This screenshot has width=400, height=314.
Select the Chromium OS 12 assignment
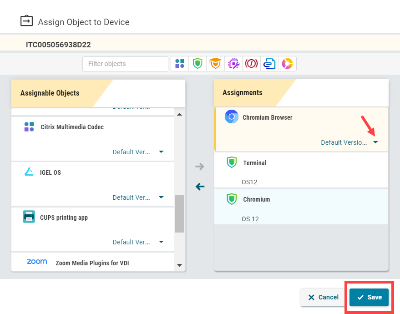tap(301, 207)
